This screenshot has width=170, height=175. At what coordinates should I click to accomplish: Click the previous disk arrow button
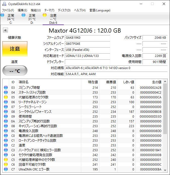click(x=5, y=30)
